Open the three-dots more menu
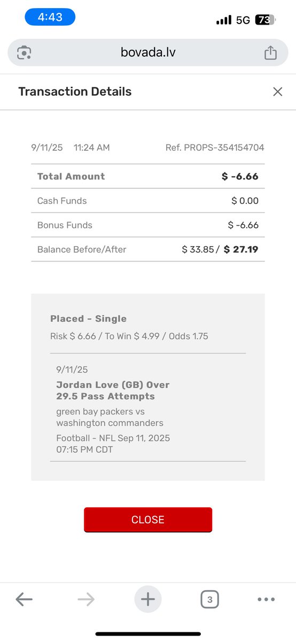Viewport: 296px width, 642px height. [x=266, y=600]
